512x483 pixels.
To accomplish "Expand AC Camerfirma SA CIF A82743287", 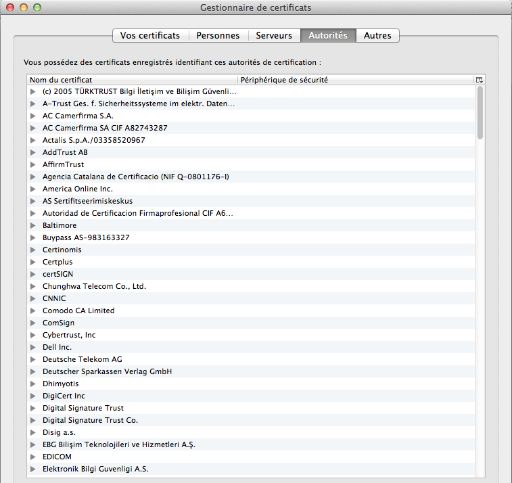I will (32, 128).
